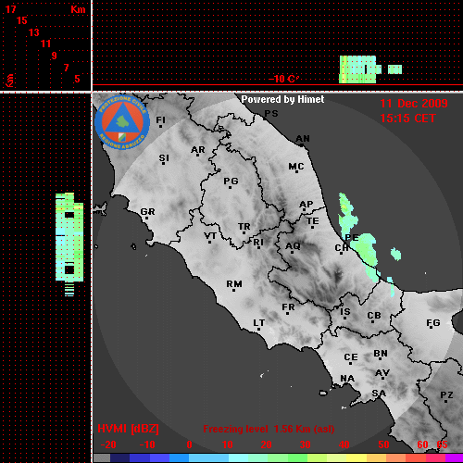
Task: Click the upright 'Km' axis label
Action: coord(78,9)
